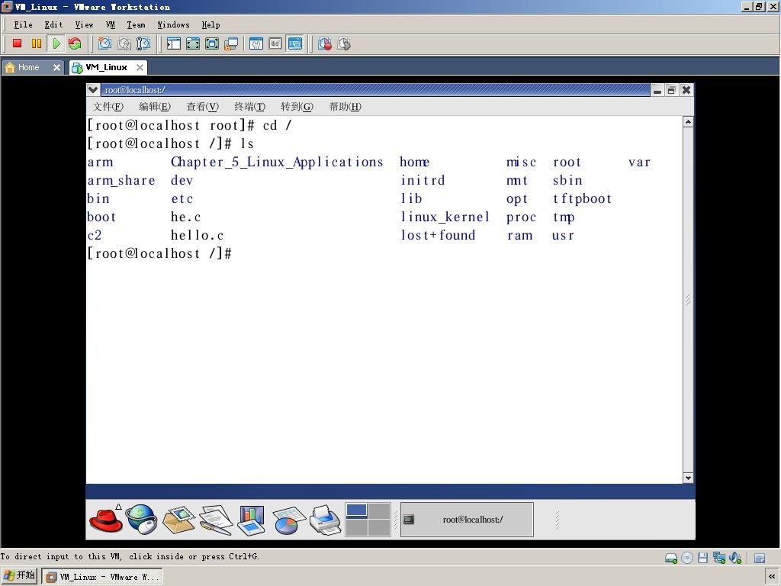Take a snapshot of the VM
This screenshot has width=781, height=586.
104,43
